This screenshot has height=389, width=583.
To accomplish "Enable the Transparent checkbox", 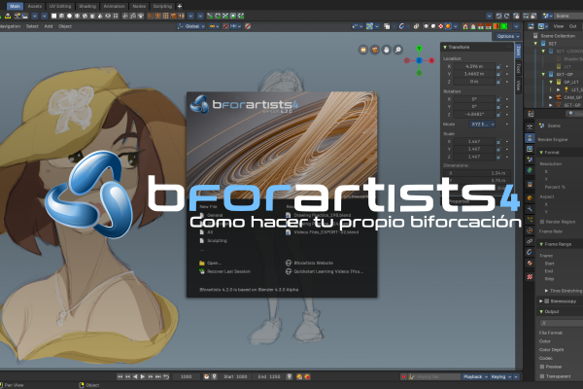I will 542,376.
